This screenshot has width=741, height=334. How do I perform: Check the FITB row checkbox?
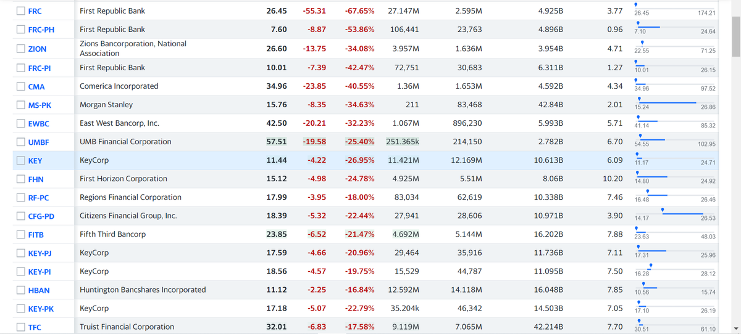click(21, 235)
